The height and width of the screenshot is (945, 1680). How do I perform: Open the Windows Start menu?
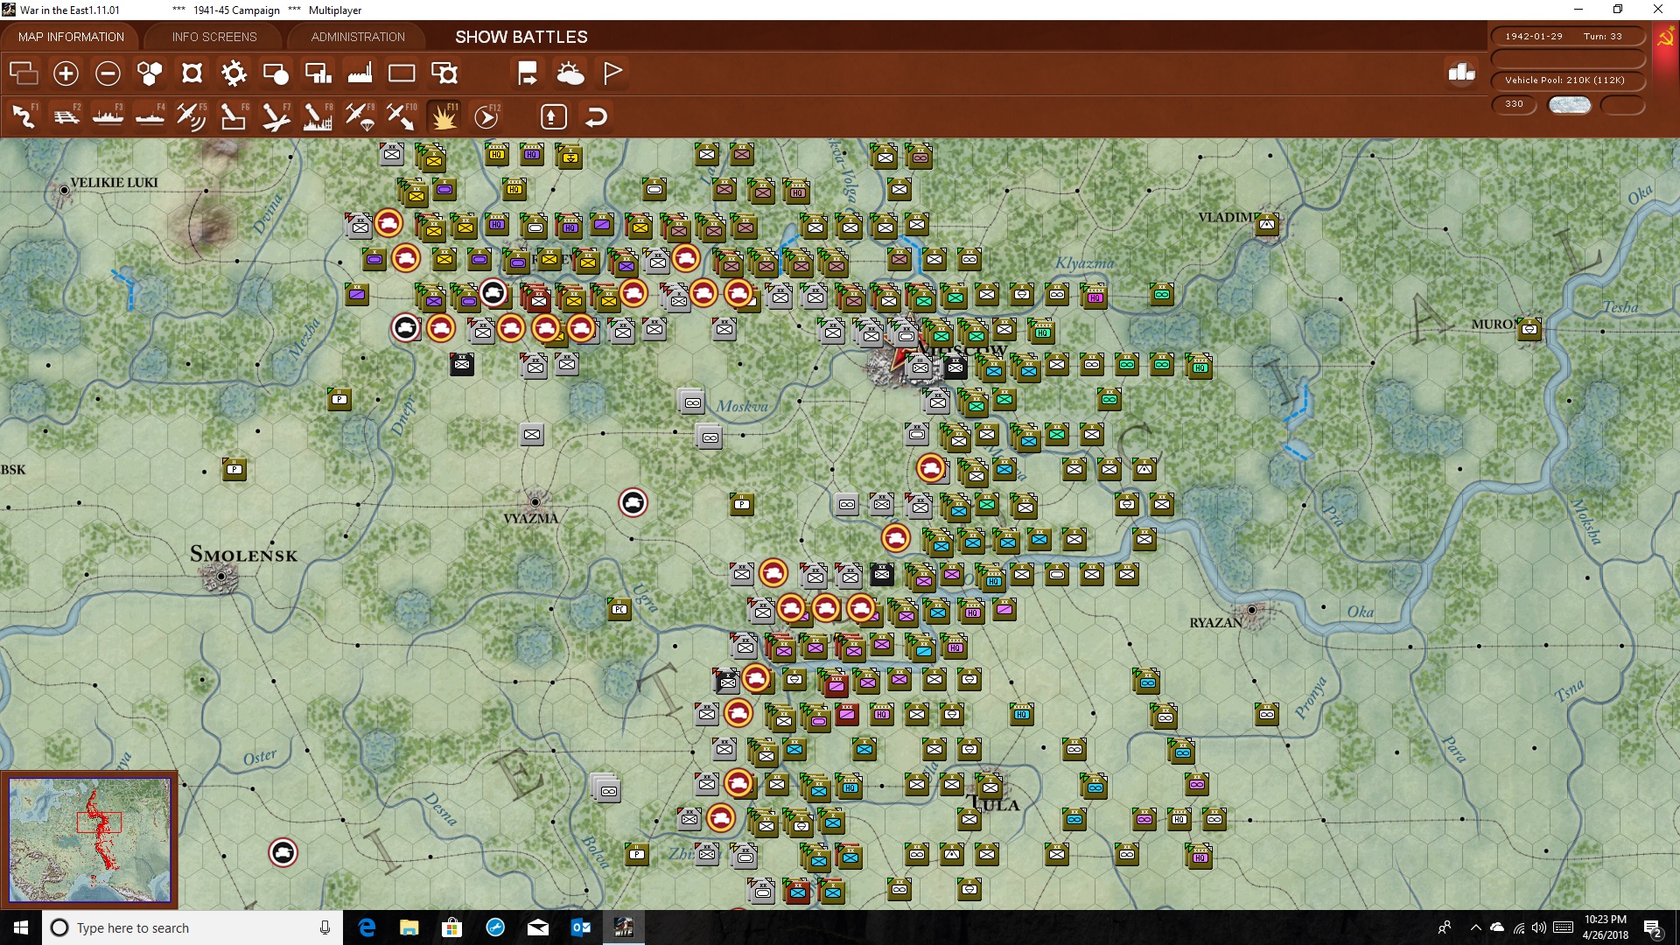tap(21, 927)
